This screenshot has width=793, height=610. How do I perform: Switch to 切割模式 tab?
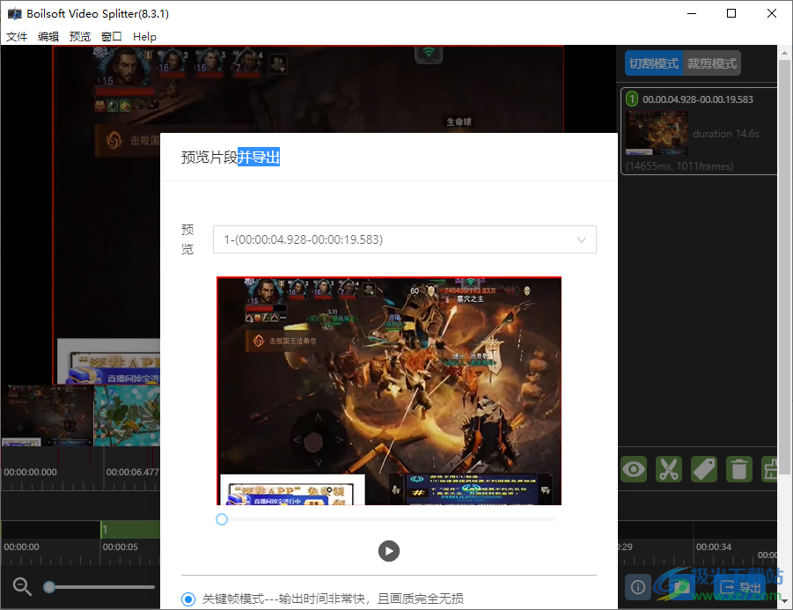pyautogui.click(x=653, y=63)
